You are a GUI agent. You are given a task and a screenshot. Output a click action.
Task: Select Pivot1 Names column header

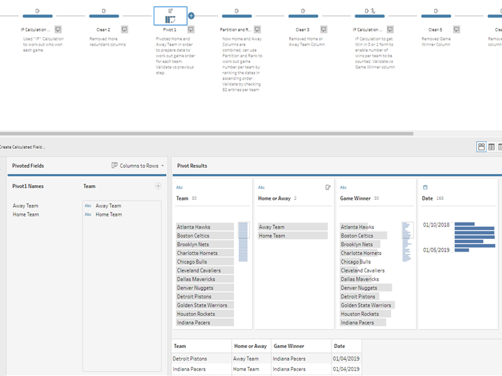coord(28,186)
